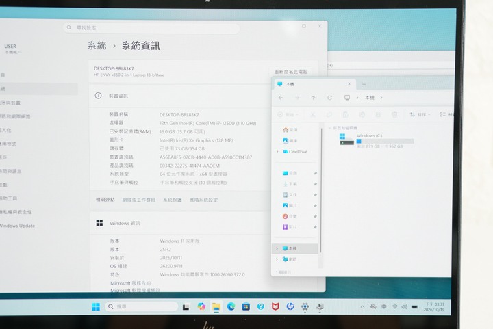Open 圖片 (Pictures) quick access folder
The height and width of the screenshot is (329, 493).
(290, 205)
